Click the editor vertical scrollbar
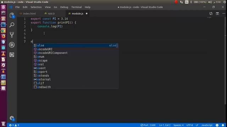The image size is (227, 127). pos(225,60)
